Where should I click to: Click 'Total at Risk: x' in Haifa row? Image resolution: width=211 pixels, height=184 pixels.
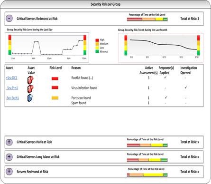click(x=190, y=142)
